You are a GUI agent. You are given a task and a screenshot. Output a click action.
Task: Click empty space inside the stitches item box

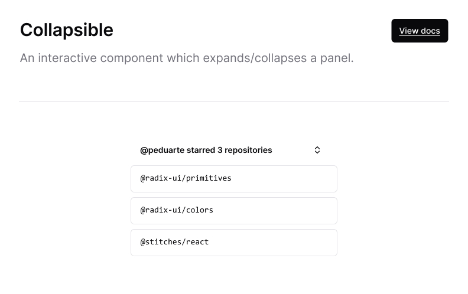(272, 243)
